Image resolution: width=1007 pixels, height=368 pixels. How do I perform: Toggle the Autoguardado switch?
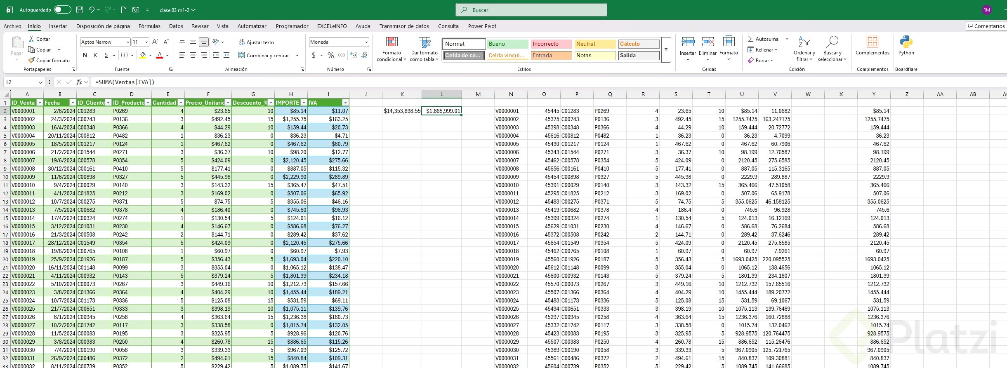62,10
